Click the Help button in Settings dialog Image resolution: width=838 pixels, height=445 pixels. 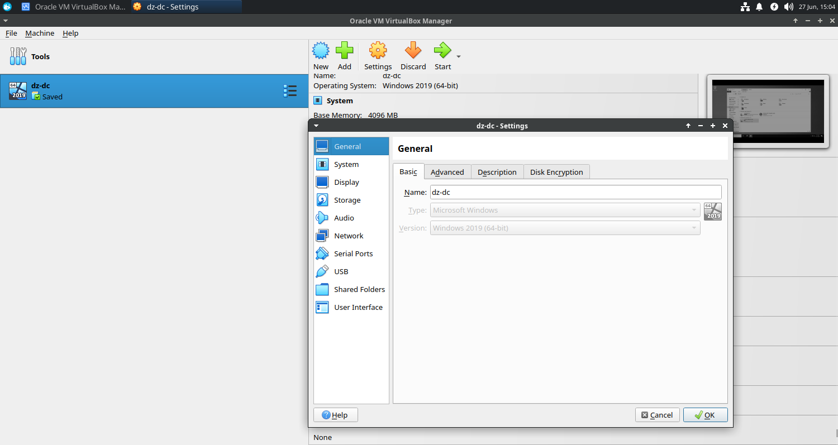pos(335,415)
